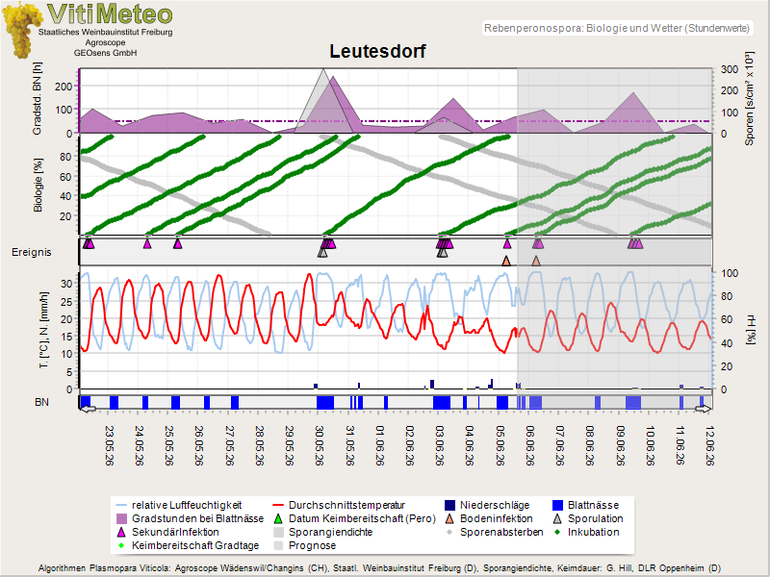
Task: Click the Biologie [%] axis label
Action: (x=38, y=185)
